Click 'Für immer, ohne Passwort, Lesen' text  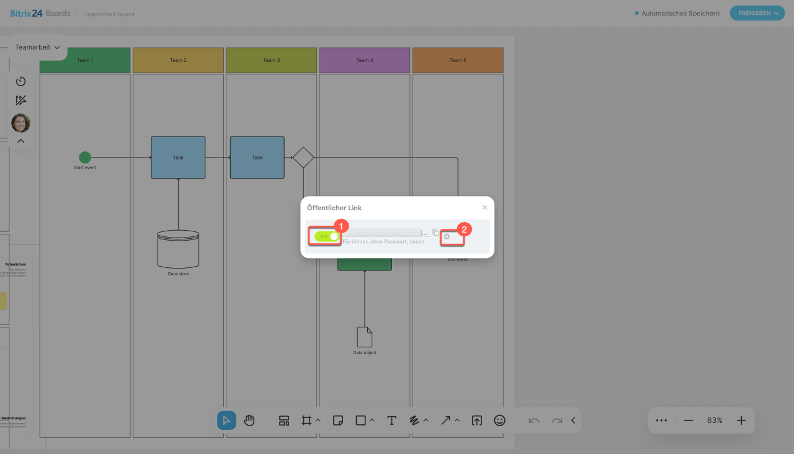tap(383, 241)
